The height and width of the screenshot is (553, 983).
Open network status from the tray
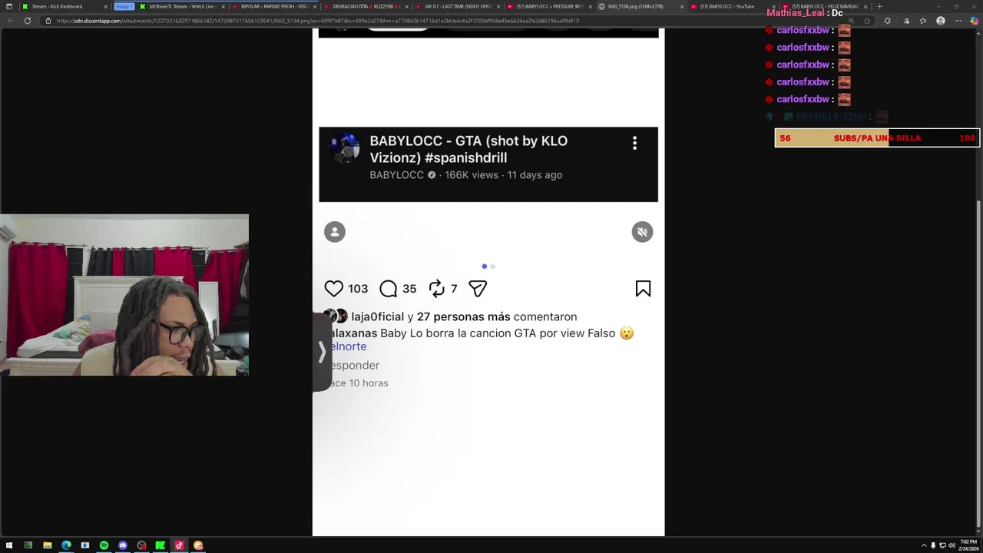[942, 546]
